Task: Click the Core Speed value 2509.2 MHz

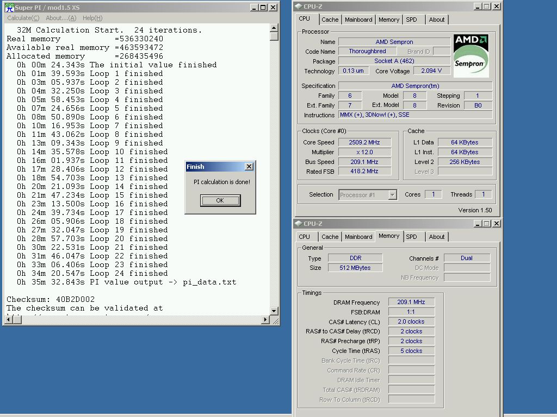Action: [364, 142]
